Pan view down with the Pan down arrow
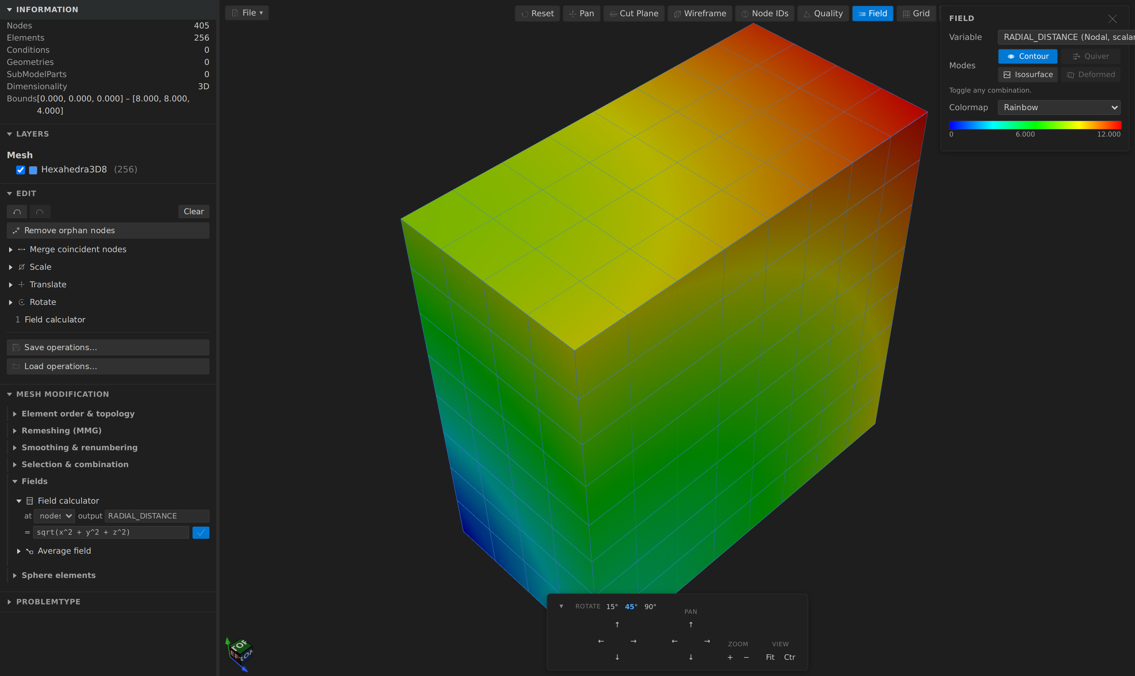The width and height of the screenshot is (1135, 676). tap(691, 657)
